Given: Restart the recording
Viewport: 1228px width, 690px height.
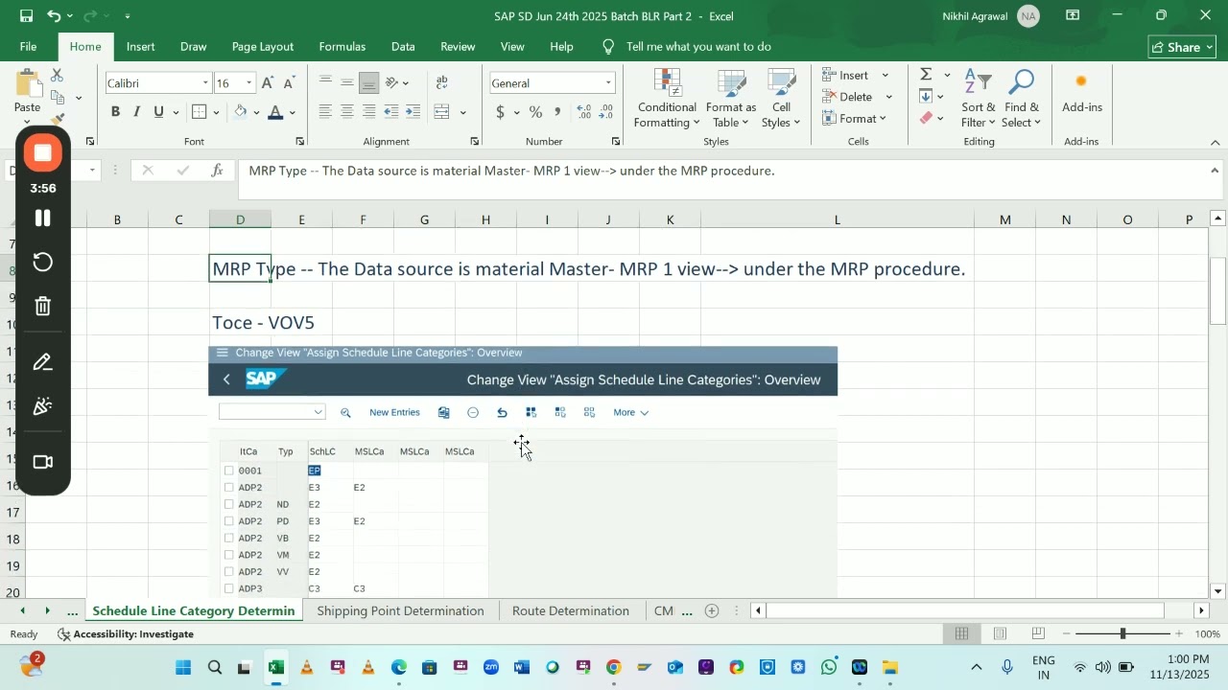Looking at the screenshot, I should pyautogui.click(x=43, y=263).
